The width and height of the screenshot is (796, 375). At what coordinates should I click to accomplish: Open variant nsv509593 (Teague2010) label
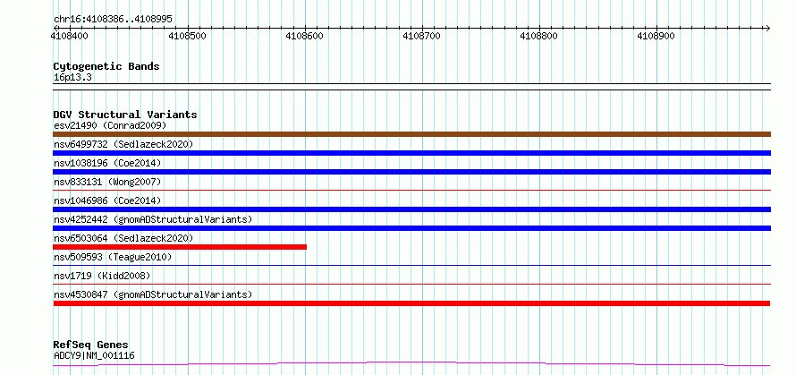[113, 257]
